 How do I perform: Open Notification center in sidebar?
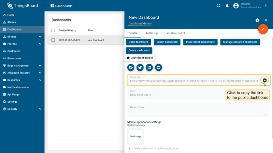22,87
